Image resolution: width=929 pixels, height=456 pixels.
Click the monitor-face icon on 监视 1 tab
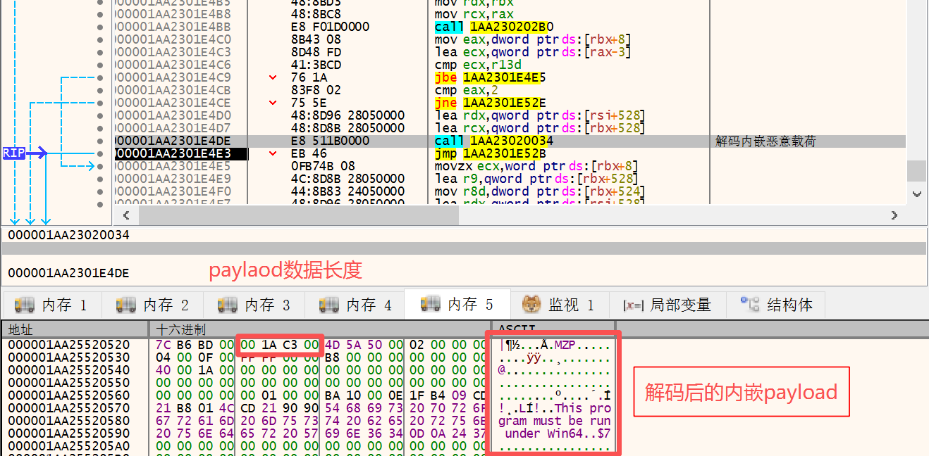(531, 305)
